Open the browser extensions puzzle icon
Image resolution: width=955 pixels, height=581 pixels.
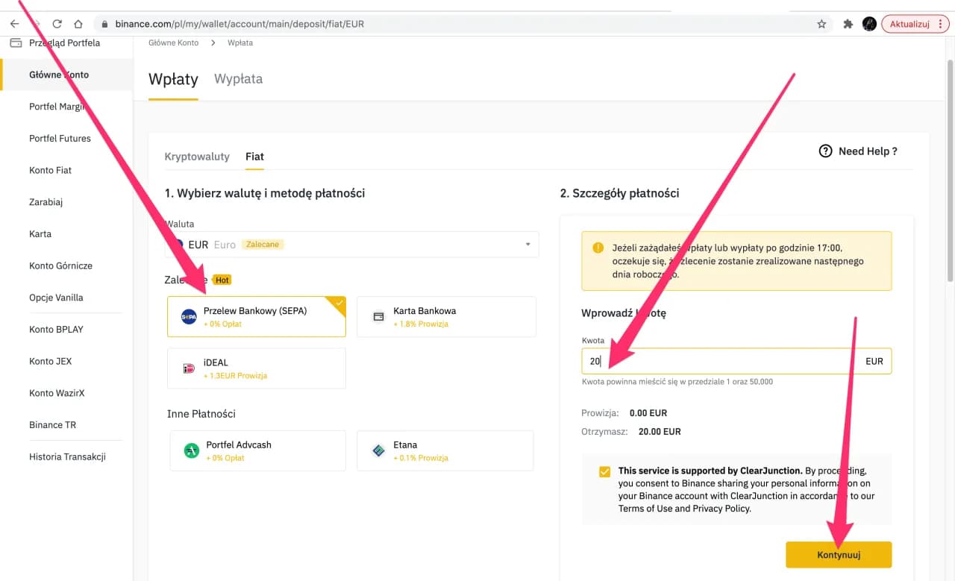tap(848, 23)
